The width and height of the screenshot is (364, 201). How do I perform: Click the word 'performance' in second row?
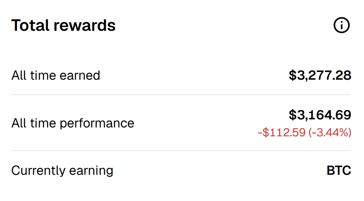pyautogui.click(x=97, y=124)
